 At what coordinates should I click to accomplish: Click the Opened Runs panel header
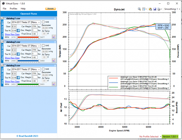tap(29, 14)
